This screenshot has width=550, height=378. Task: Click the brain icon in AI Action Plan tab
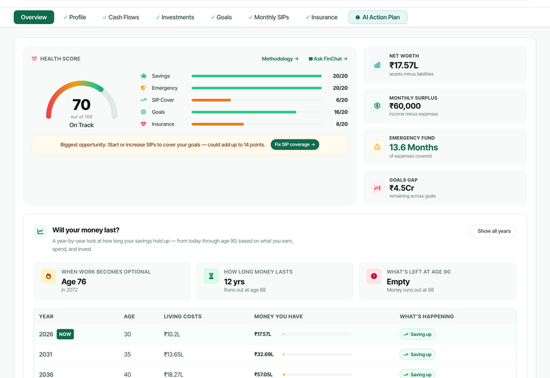pyautogui.click(x=357, y=17)
